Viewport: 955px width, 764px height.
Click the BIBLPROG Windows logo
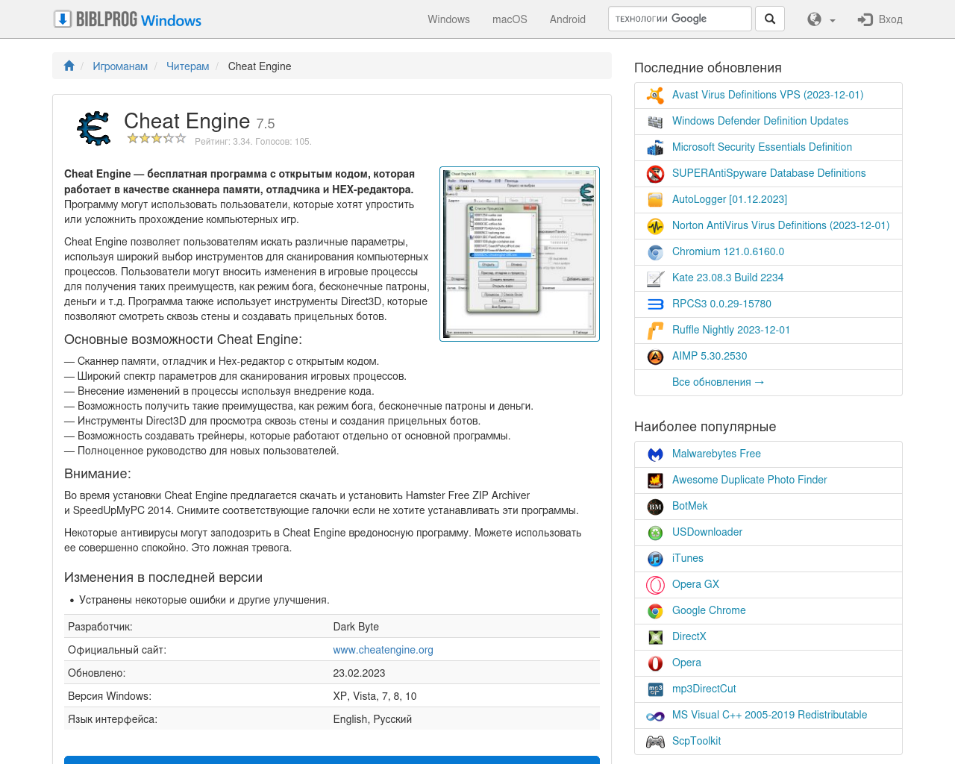[128, 19]
